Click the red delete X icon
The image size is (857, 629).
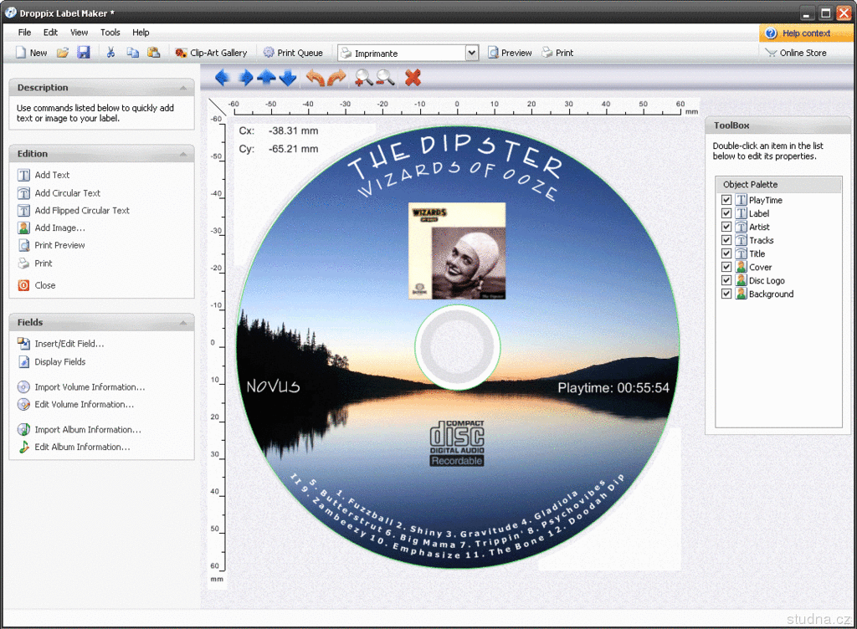[x=413, y=78]
